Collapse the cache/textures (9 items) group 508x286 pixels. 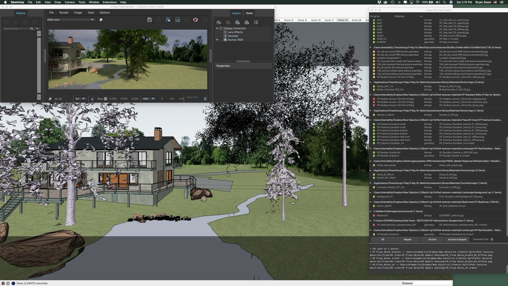click(371, 47)
